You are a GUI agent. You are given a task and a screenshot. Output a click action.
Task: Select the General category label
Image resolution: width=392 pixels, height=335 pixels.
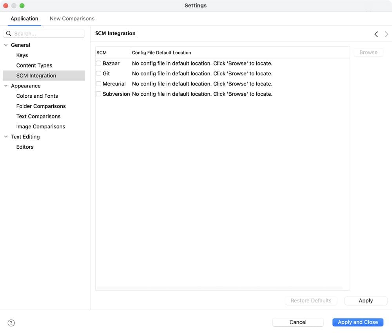[x=20, y=45]
